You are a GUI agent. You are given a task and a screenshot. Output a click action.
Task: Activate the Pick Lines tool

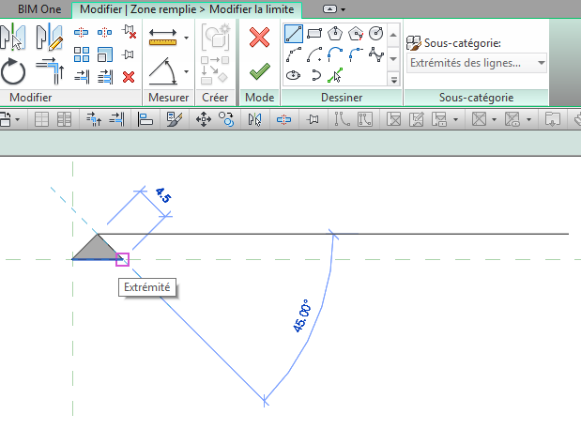pyautogui.click(x=335, y=75)
